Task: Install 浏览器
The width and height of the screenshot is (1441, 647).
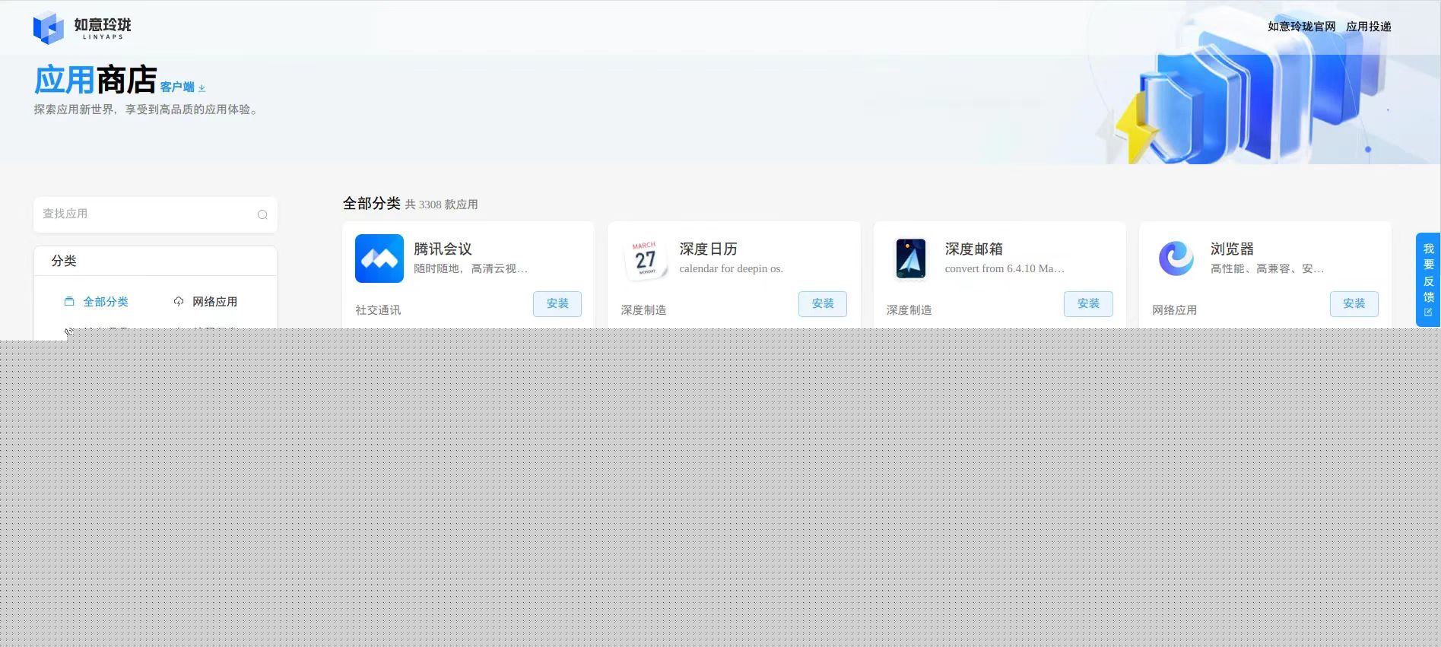Action: click(1354, 303)
